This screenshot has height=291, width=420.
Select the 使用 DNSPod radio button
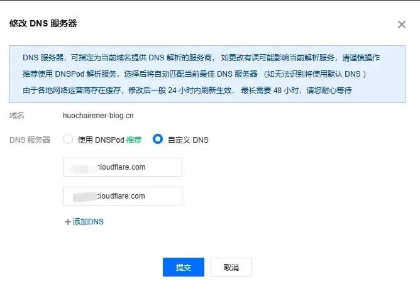point(68,140)
